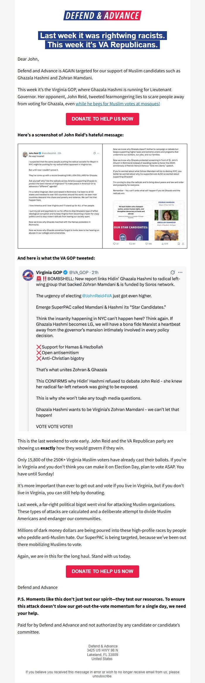The width and height of the screenshot is (205, 683).
Task: Click the @JohnReid4VA mention in the GOP tweet
Action: coord(97,296)
